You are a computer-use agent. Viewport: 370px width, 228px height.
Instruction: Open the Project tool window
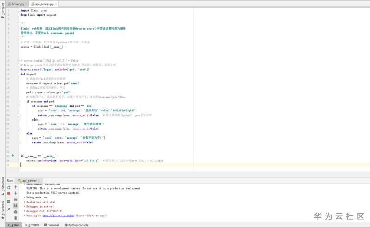click(3, 10)
